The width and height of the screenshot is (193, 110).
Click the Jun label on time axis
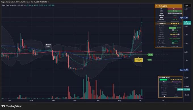tap(140, 101)
